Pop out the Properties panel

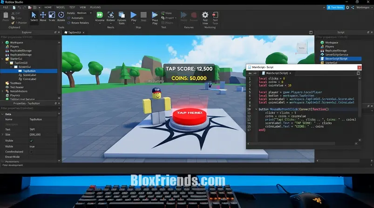click(x=55, y=104)
